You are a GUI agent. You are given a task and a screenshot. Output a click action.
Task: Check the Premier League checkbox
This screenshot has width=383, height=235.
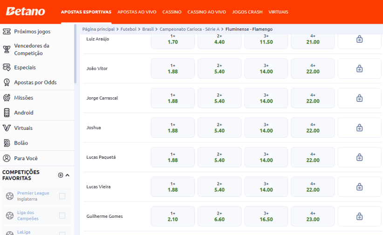62,196
